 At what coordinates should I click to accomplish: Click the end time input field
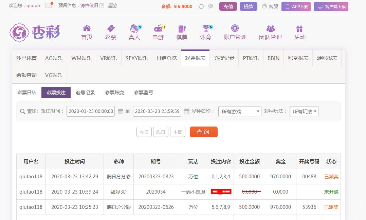[x=157, y=111]
